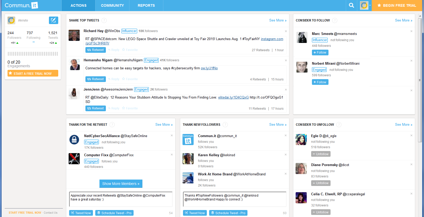See More in Thank New Followers
The image size is (424, 217).
coord(278,125)
